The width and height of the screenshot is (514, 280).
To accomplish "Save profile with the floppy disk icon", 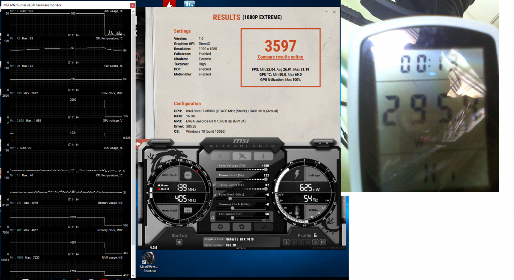I will pos(323,242).
